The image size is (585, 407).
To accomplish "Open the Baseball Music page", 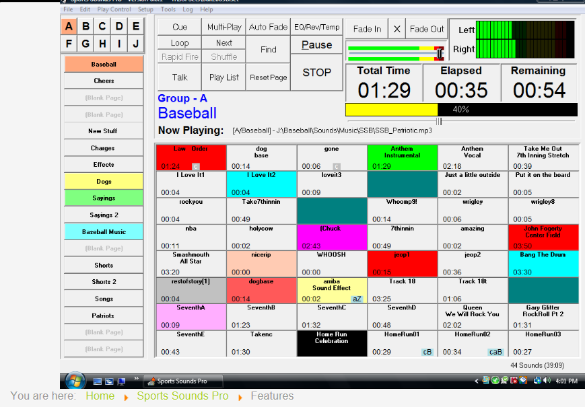I will [104, 232].
